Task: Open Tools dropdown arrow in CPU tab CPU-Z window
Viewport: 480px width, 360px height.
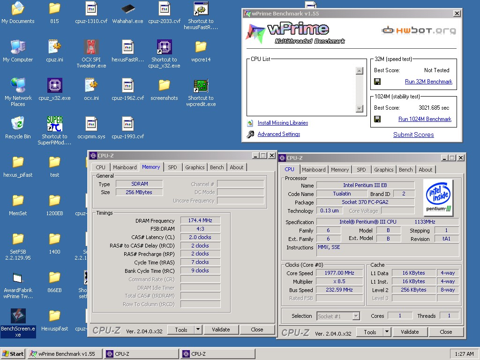Action: coord(387,332)
